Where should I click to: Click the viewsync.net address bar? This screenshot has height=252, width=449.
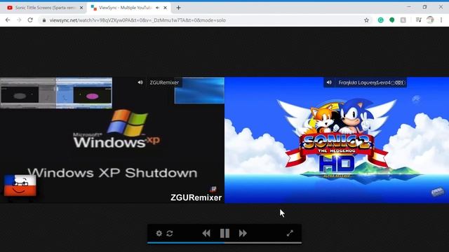coord(205,20)
